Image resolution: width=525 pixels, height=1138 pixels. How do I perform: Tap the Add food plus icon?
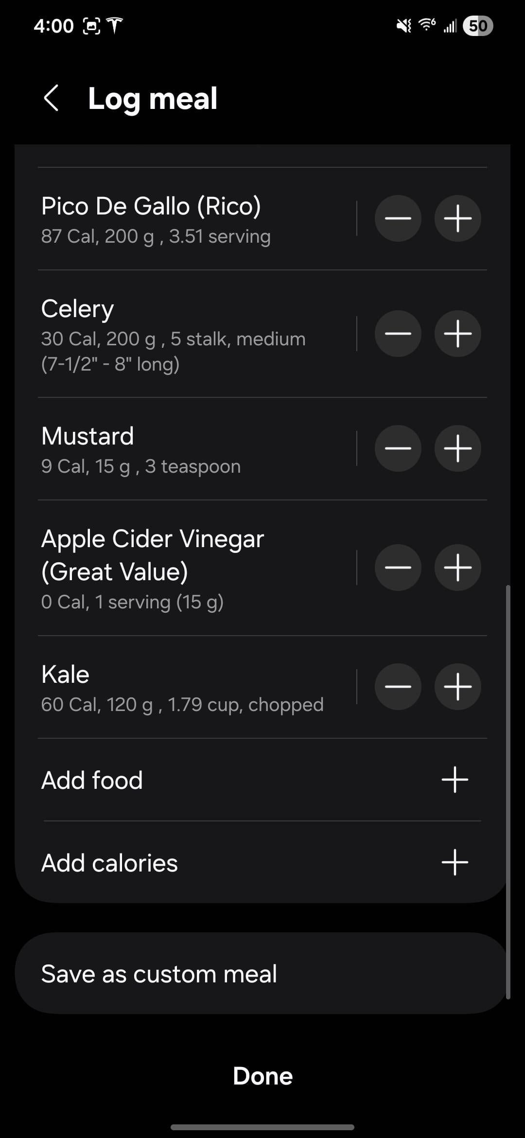[455, 780]
